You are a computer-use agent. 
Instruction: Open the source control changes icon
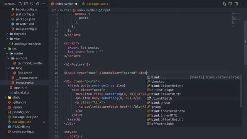click(225, 4)
